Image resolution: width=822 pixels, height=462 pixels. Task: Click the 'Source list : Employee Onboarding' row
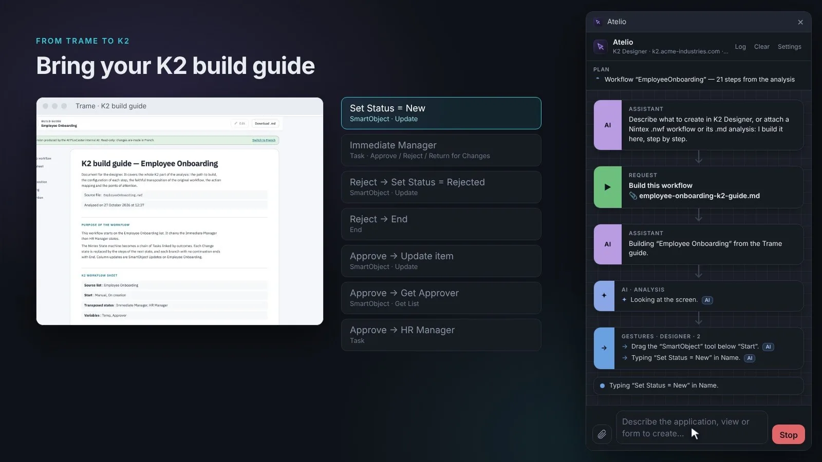[x=175, y=285]
